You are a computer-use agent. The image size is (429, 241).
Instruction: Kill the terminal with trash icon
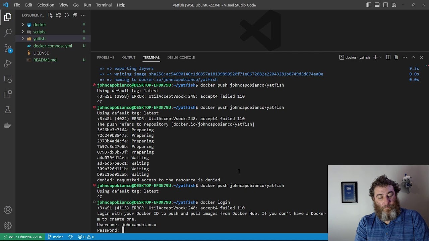396,57
